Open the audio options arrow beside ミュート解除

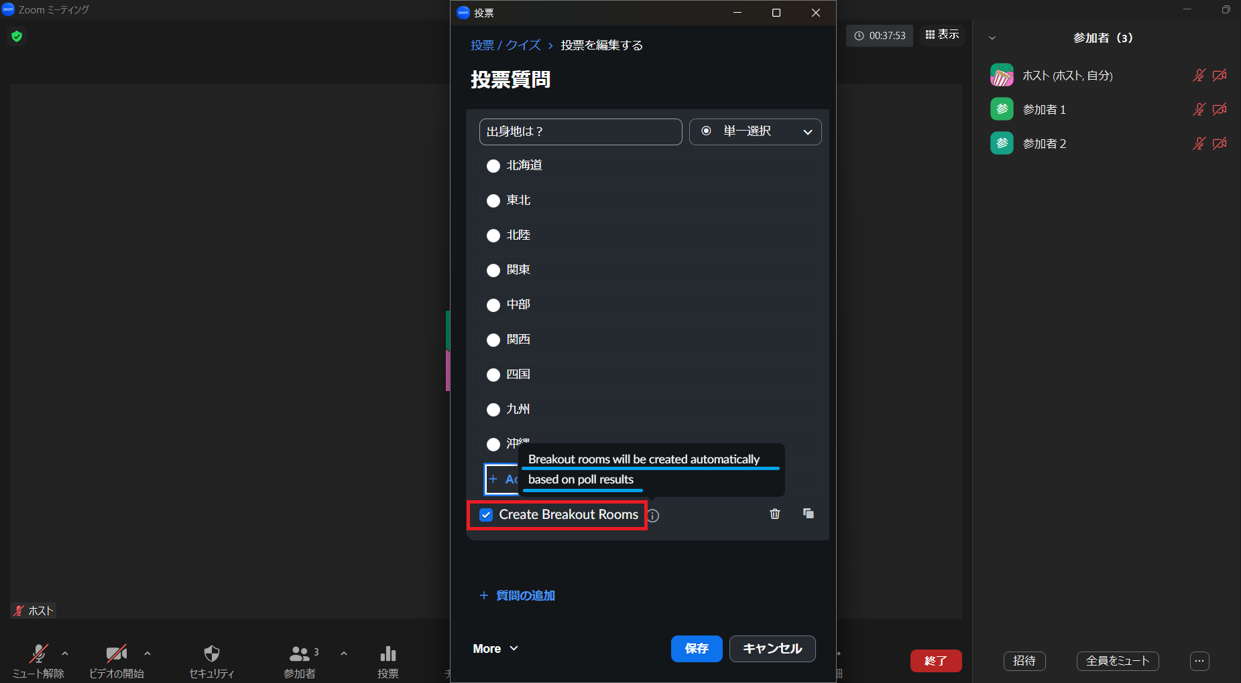point(65,654)
